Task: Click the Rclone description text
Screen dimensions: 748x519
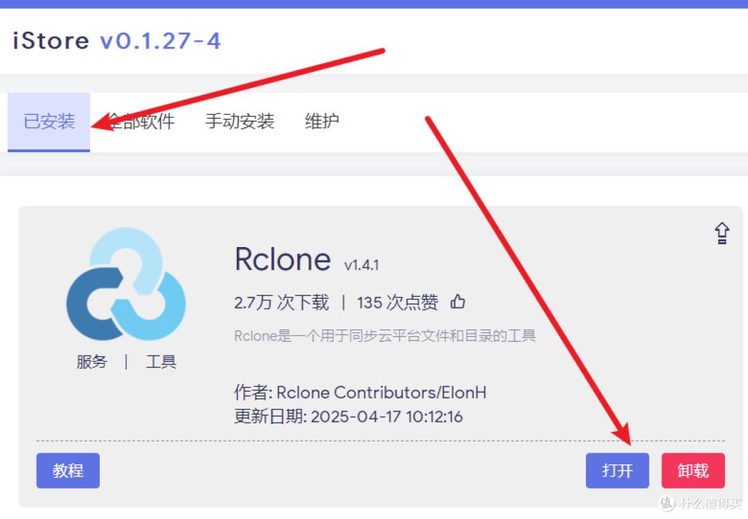Action: click(385, 336)
